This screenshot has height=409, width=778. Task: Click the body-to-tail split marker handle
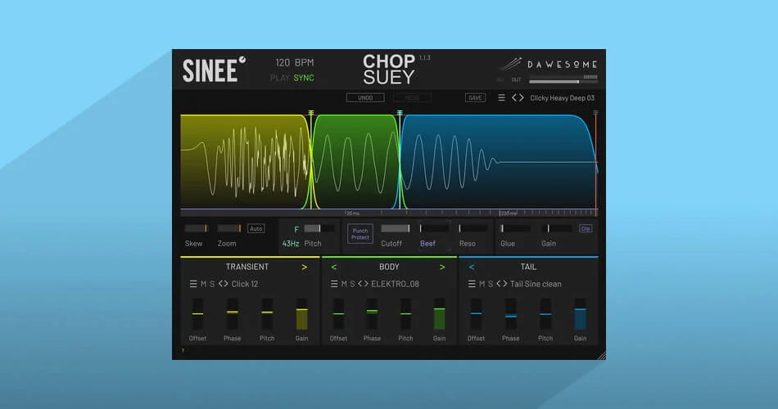[x=400, y=114]
